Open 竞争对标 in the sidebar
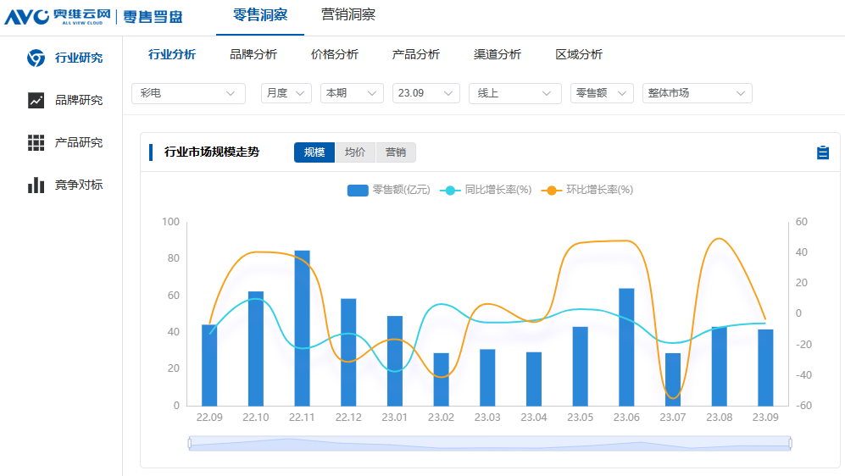This screenshot has height=476, width=845. tap(79, 185)
